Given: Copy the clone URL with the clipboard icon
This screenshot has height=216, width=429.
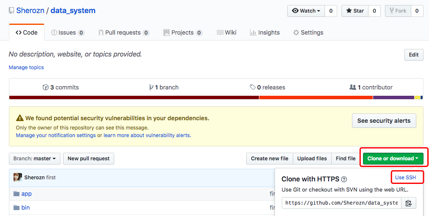Looking at the screenshot, I should 408,203.
